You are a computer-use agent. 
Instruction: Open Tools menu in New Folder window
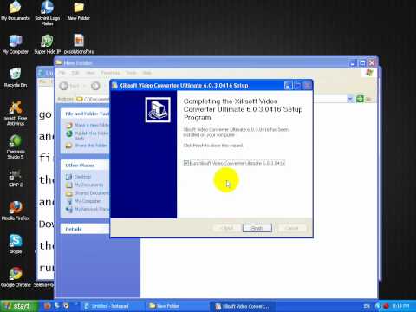(x=131, y=73)
